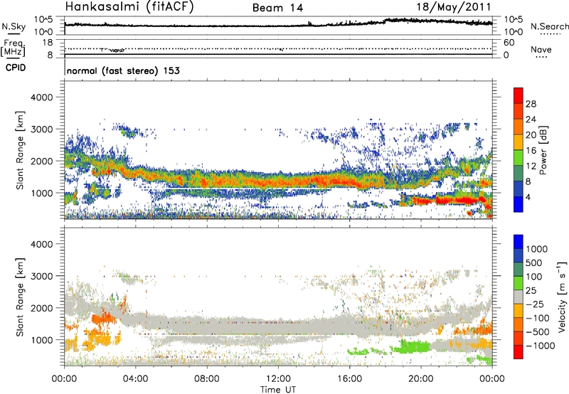The width and height of the screenshot is (569, 394).
Task: Click the green velocity patch near 20:00
Action: 412,347
